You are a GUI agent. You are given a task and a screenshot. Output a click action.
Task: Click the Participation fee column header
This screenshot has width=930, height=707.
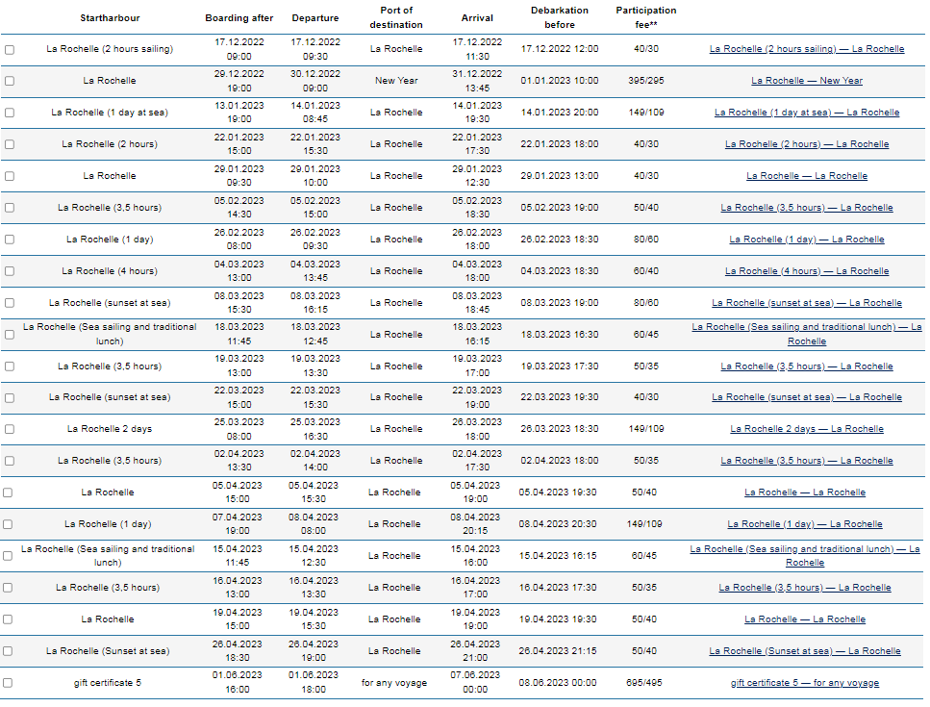point(646,16)
